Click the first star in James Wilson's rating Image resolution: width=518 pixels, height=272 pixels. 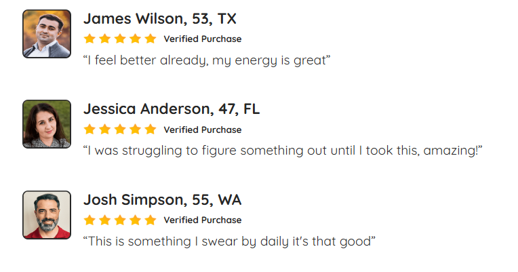point(89,39)
